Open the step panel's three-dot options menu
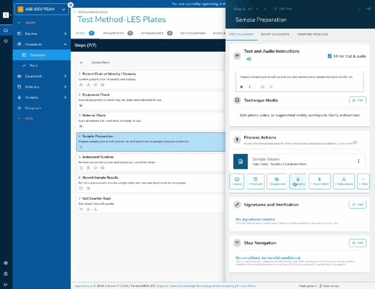375x289 pixels. point(359,9)
